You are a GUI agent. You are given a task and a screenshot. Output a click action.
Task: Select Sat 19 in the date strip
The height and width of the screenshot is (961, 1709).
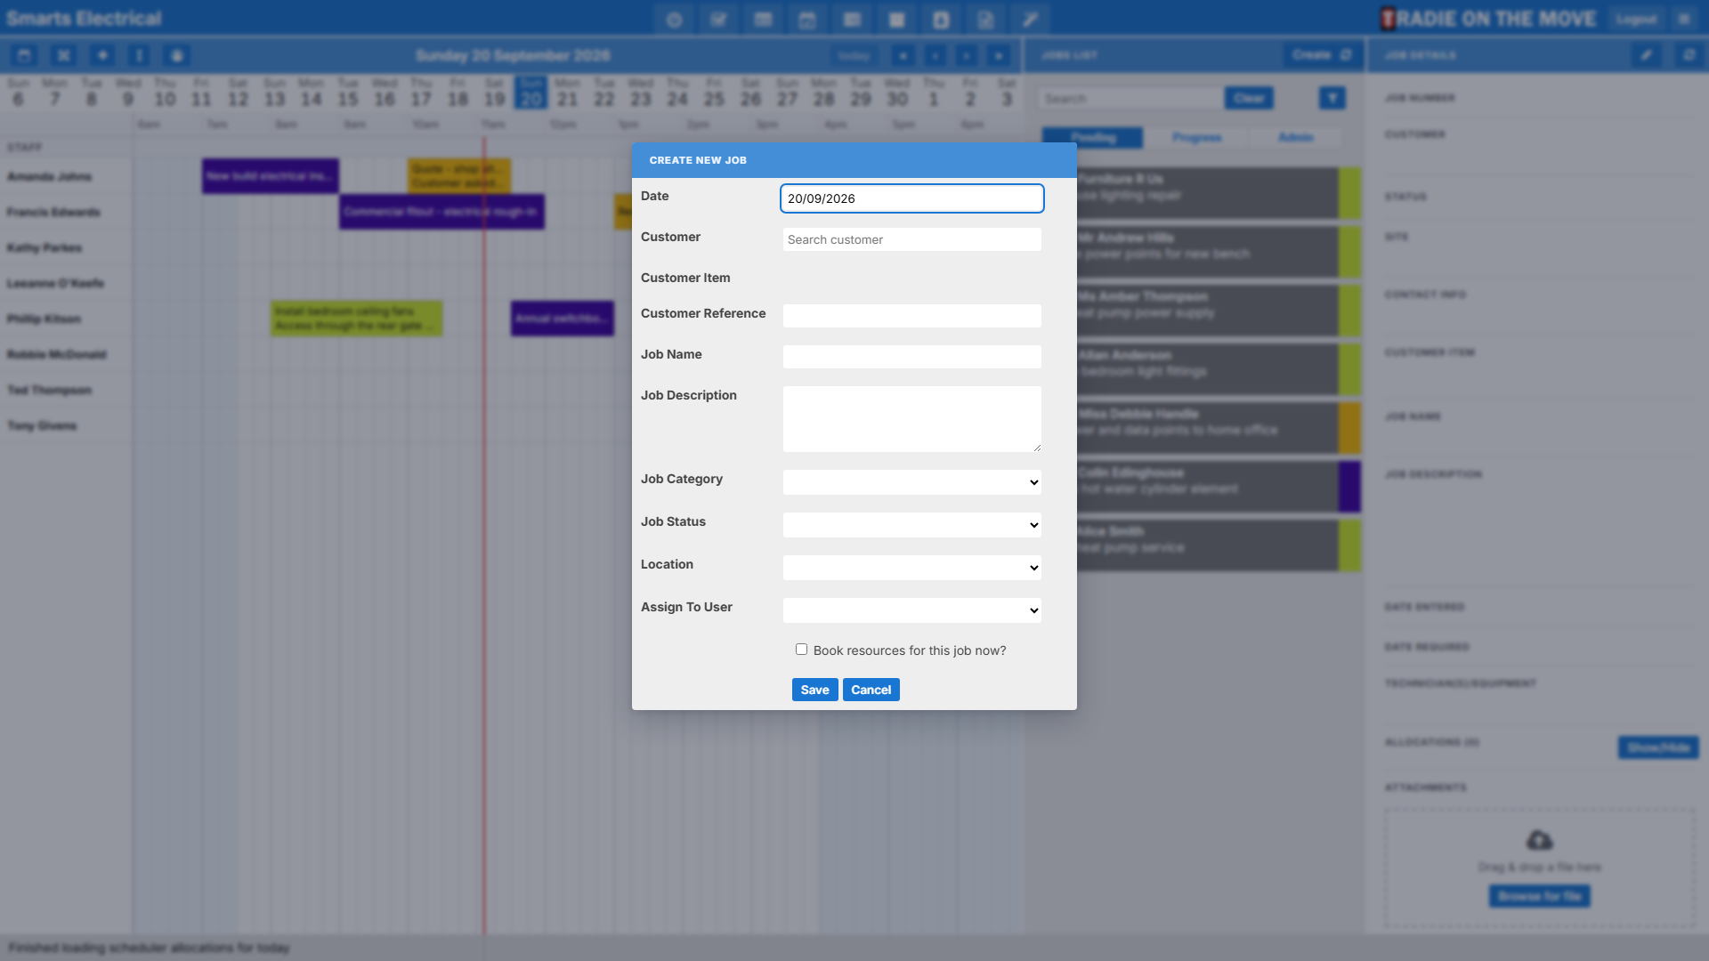coord(494,93)
